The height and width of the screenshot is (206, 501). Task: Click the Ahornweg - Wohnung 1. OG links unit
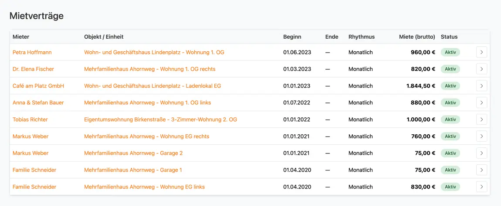click(x=147, y=103)
